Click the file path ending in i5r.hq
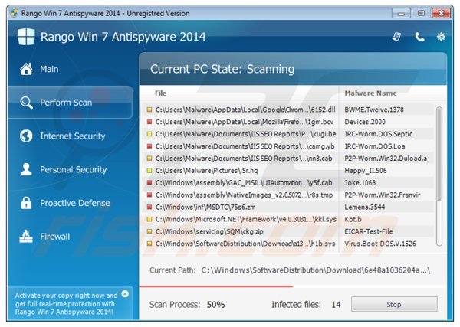 pyautogui.click(x=206, y=171)
